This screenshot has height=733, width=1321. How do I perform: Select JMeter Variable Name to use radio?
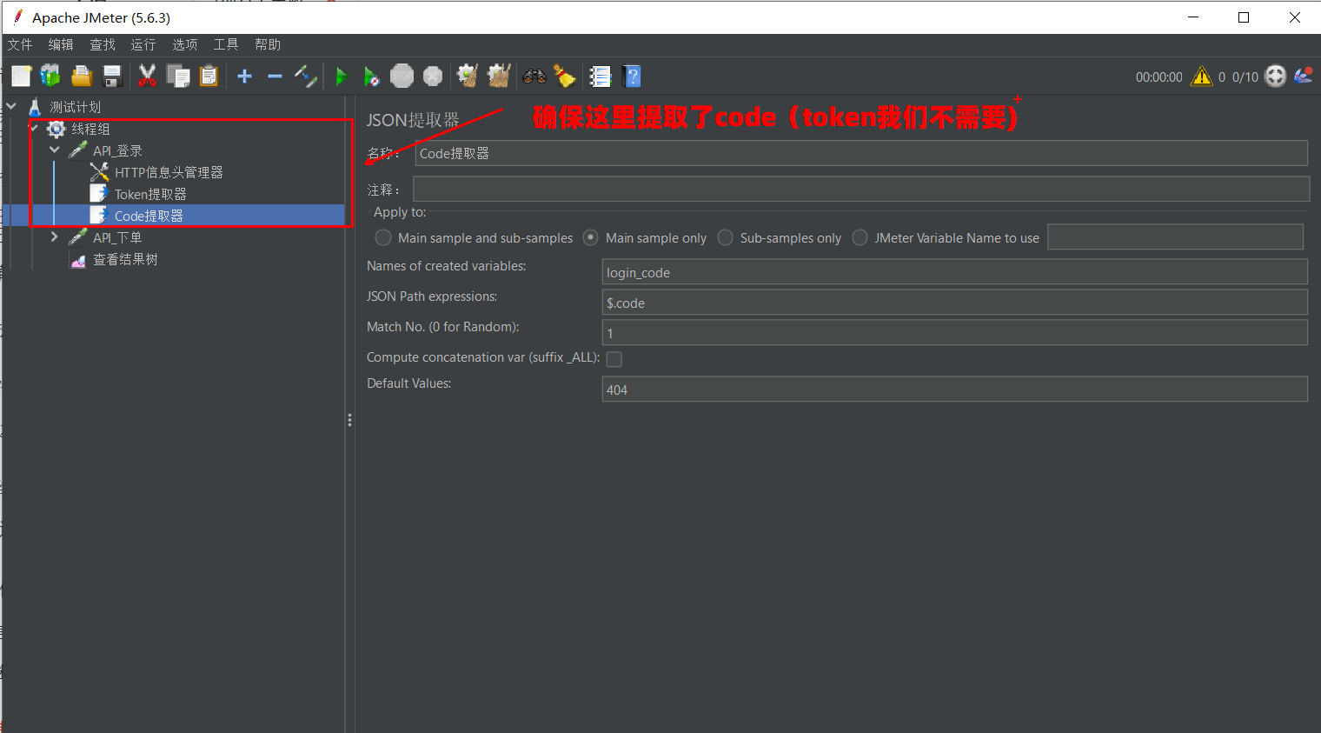click(x=860, y=237)
